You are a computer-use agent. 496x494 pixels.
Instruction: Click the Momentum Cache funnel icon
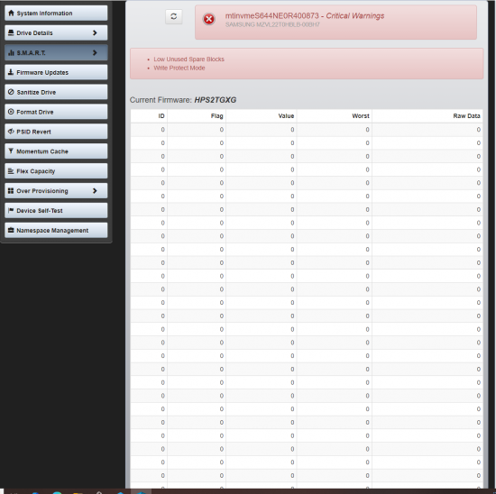pyautogui.click(x=11, y=151)
